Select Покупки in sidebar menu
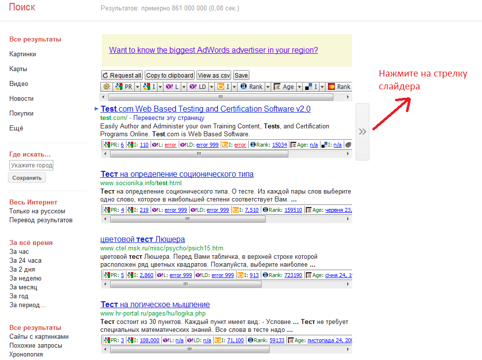Viewport: 482px width, 360px height. pos(21,113)
